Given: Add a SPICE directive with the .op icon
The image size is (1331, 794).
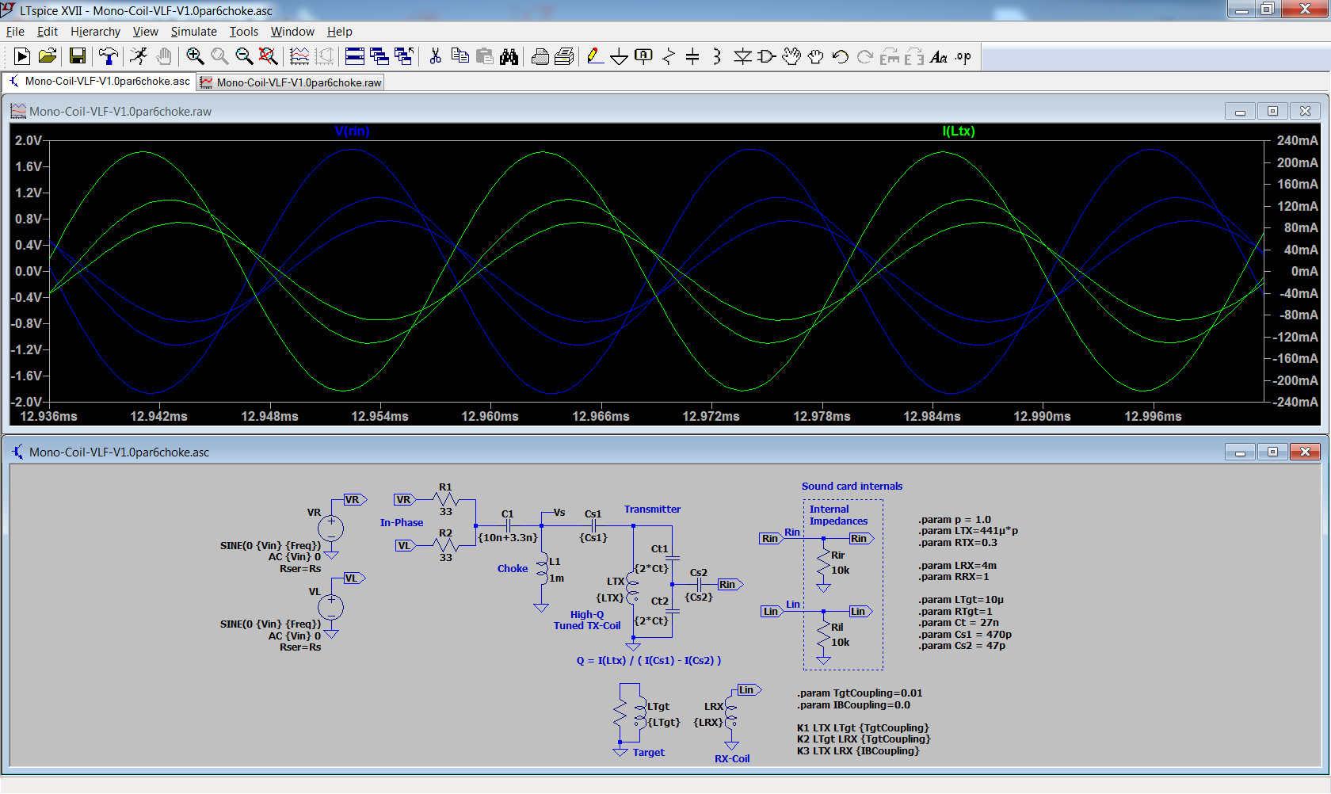Looking at the screenshot, I should pos(963,56).
